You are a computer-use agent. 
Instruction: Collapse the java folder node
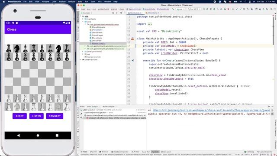click(83, 22)
